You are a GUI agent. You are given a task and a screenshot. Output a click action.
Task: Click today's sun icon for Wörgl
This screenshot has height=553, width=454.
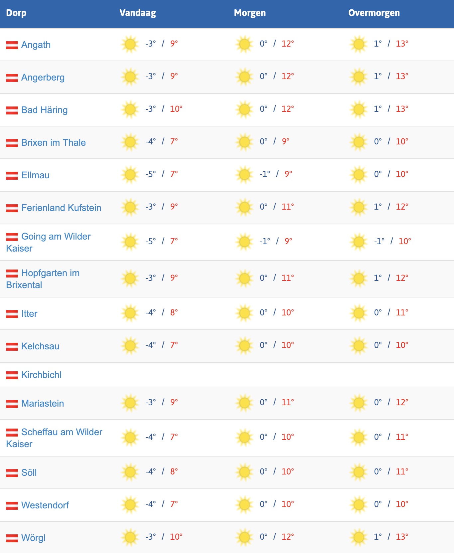click(130, 537)
